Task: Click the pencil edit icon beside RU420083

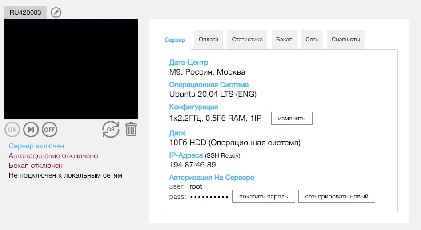Action: coord(56,12)
